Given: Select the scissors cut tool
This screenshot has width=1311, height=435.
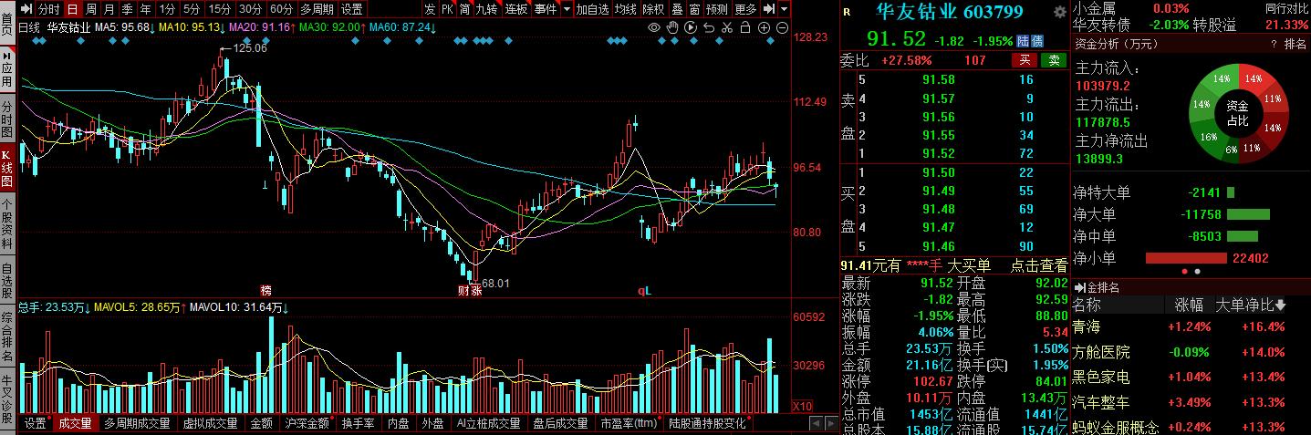Looking at the screenshot, I should (x=728, y=28).
